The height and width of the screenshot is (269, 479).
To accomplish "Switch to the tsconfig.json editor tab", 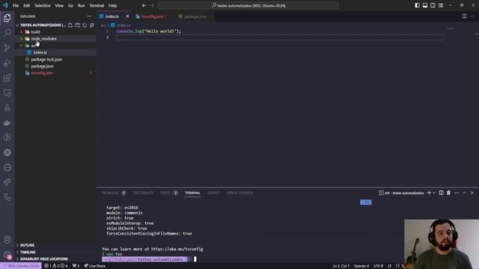I will (x=153, y=16).
